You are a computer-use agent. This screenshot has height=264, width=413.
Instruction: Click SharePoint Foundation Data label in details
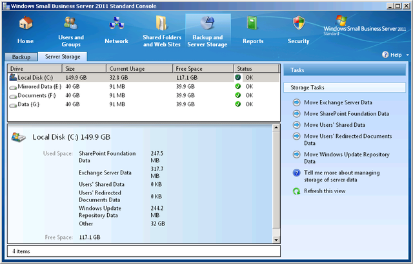[x=107, y=157]
